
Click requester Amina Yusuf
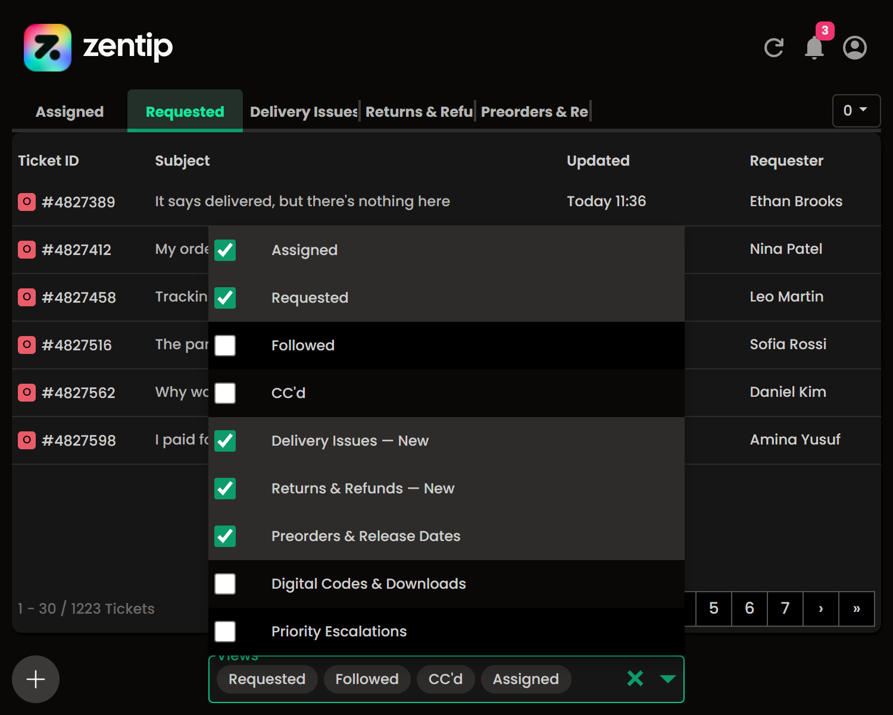click(795, 440)
